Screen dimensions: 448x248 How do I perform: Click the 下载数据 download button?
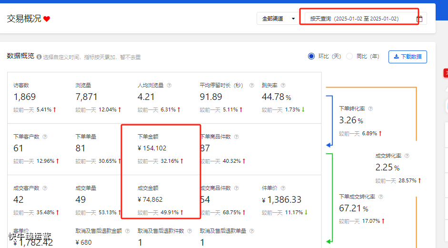pos(408,57)
